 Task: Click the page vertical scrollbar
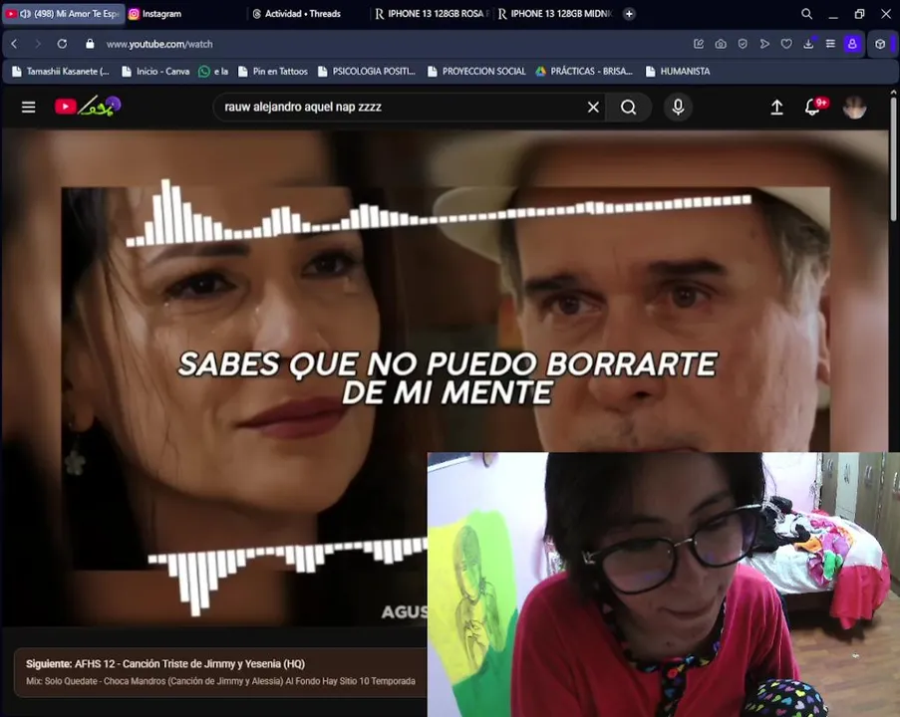point(893,159)
